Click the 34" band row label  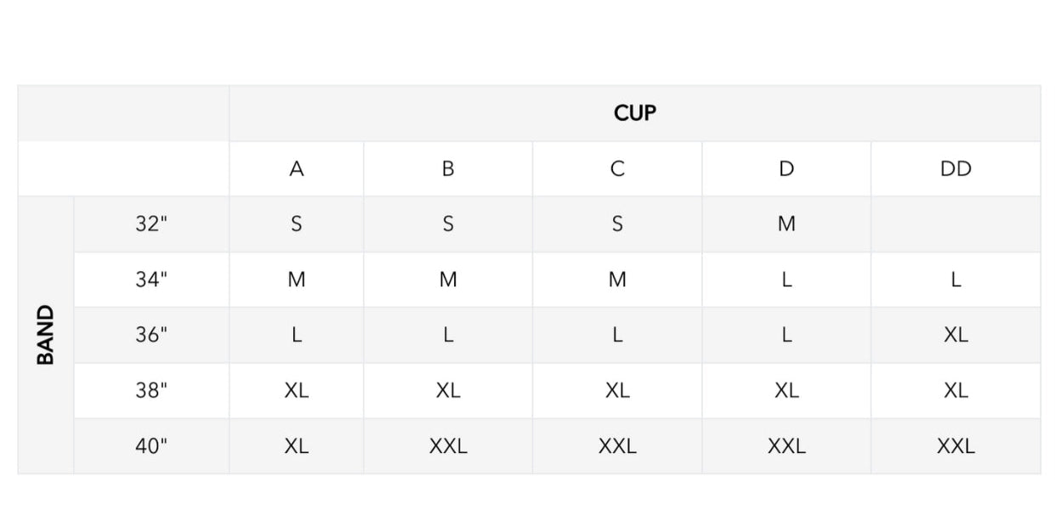click(151, 280)
